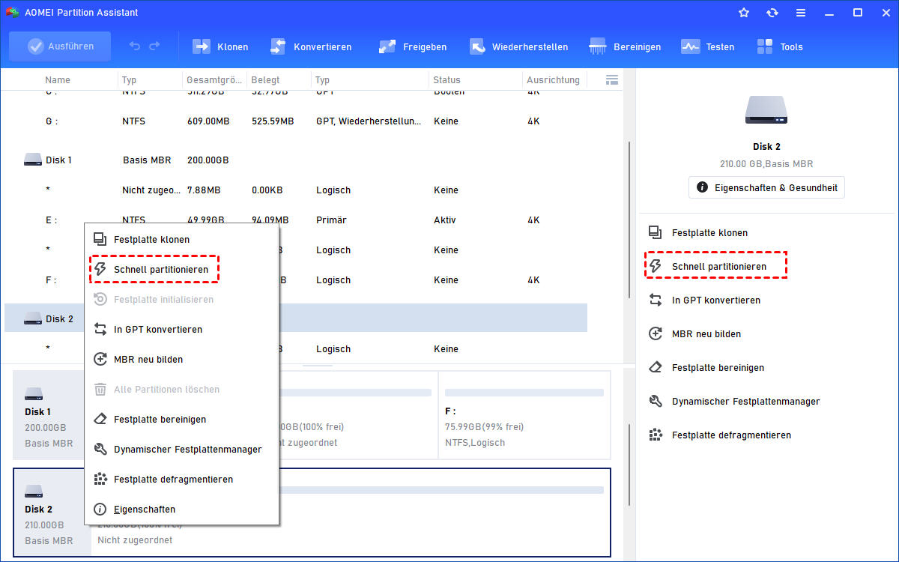
Task: Click the star favorite icon in title bar
Action: 744,13
